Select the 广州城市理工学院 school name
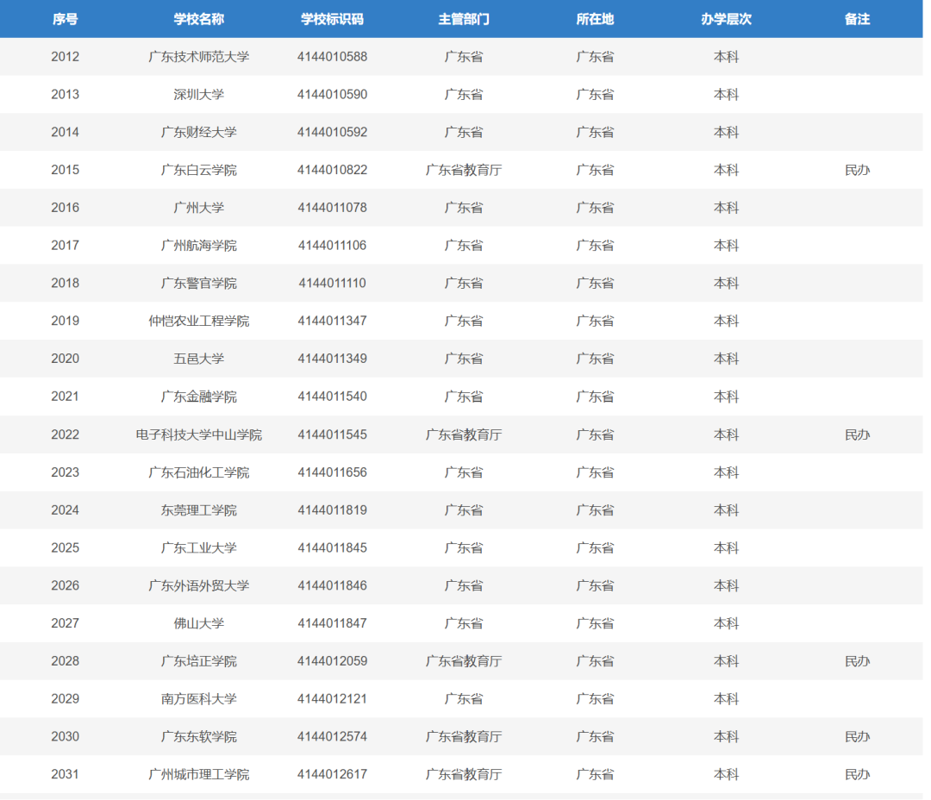This screenshot has height=800, width=931. point(198,774)
